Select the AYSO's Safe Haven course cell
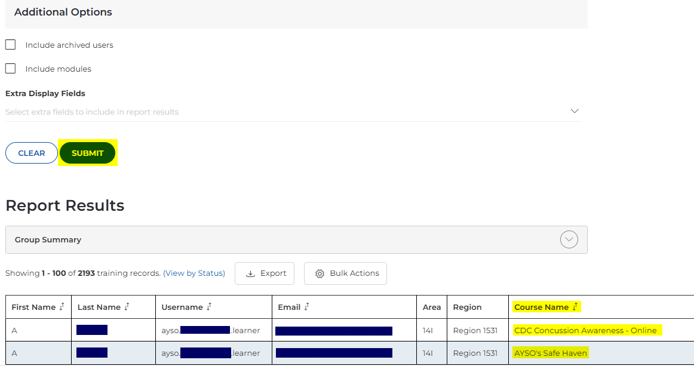694x366 pixels. (551, 353)
